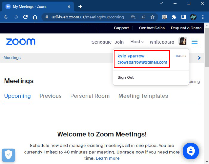The height and width of the screenshot is (164, 209).
Task: Switch to the Previous tab
Action: (51, 96)
